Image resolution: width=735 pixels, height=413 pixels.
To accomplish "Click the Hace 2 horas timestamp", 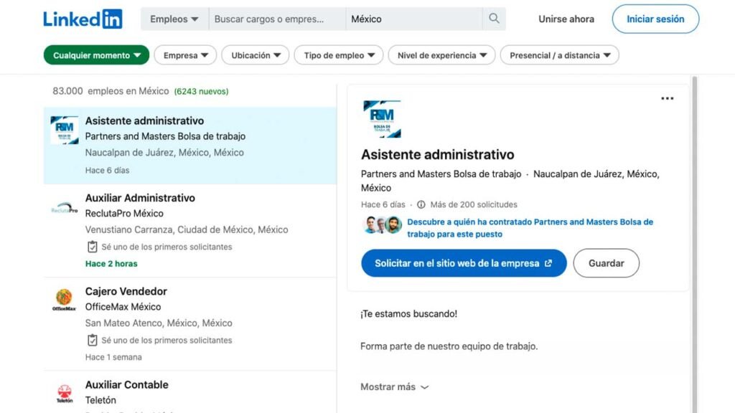I will [x=111, y=264].
